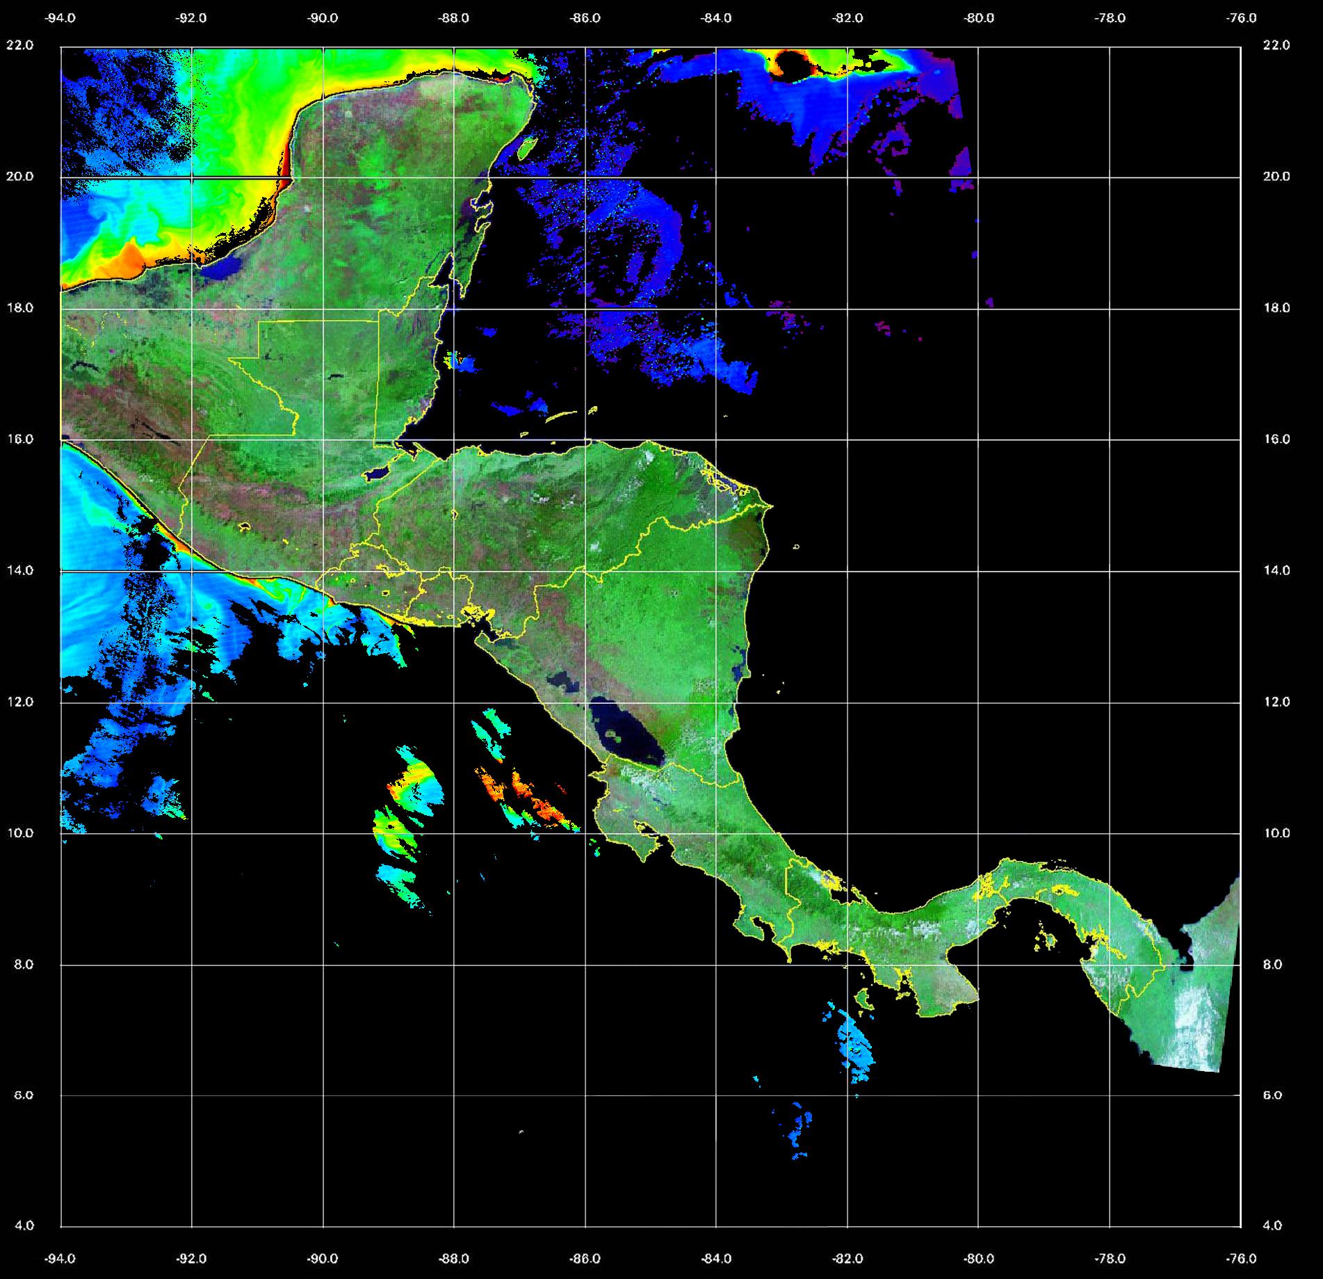Click the smaller Lake Managua northwest of Lake Nicaragua
Screen dimensions: 1323x1279
(x=562, y=682)
